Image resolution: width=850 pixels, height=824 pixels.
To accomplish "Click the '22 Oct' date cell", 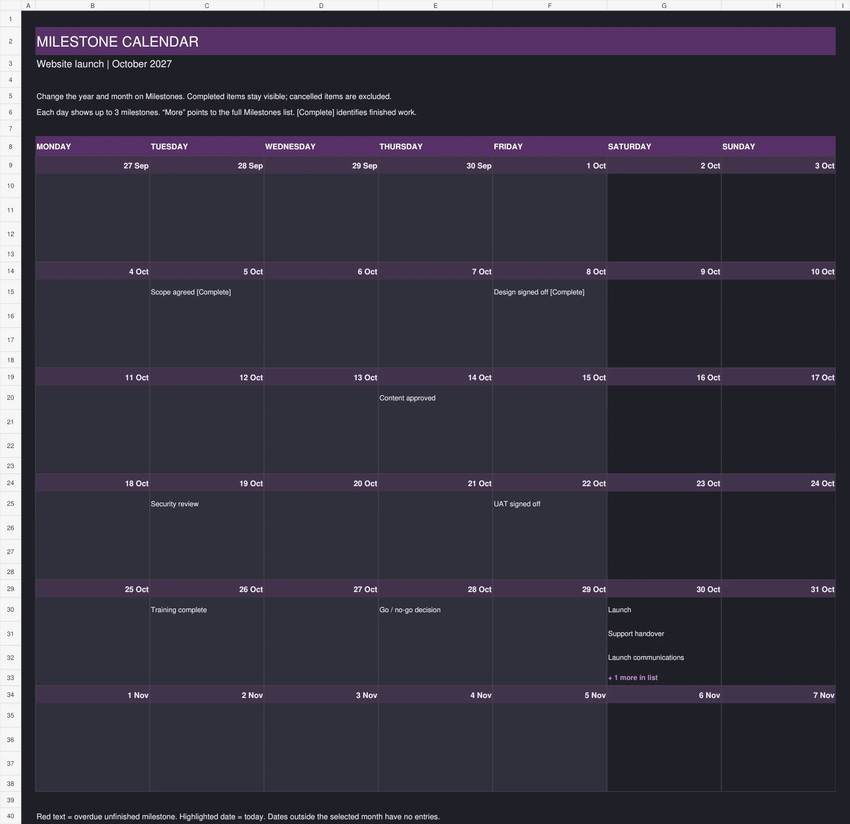I will tap(550, 483).
